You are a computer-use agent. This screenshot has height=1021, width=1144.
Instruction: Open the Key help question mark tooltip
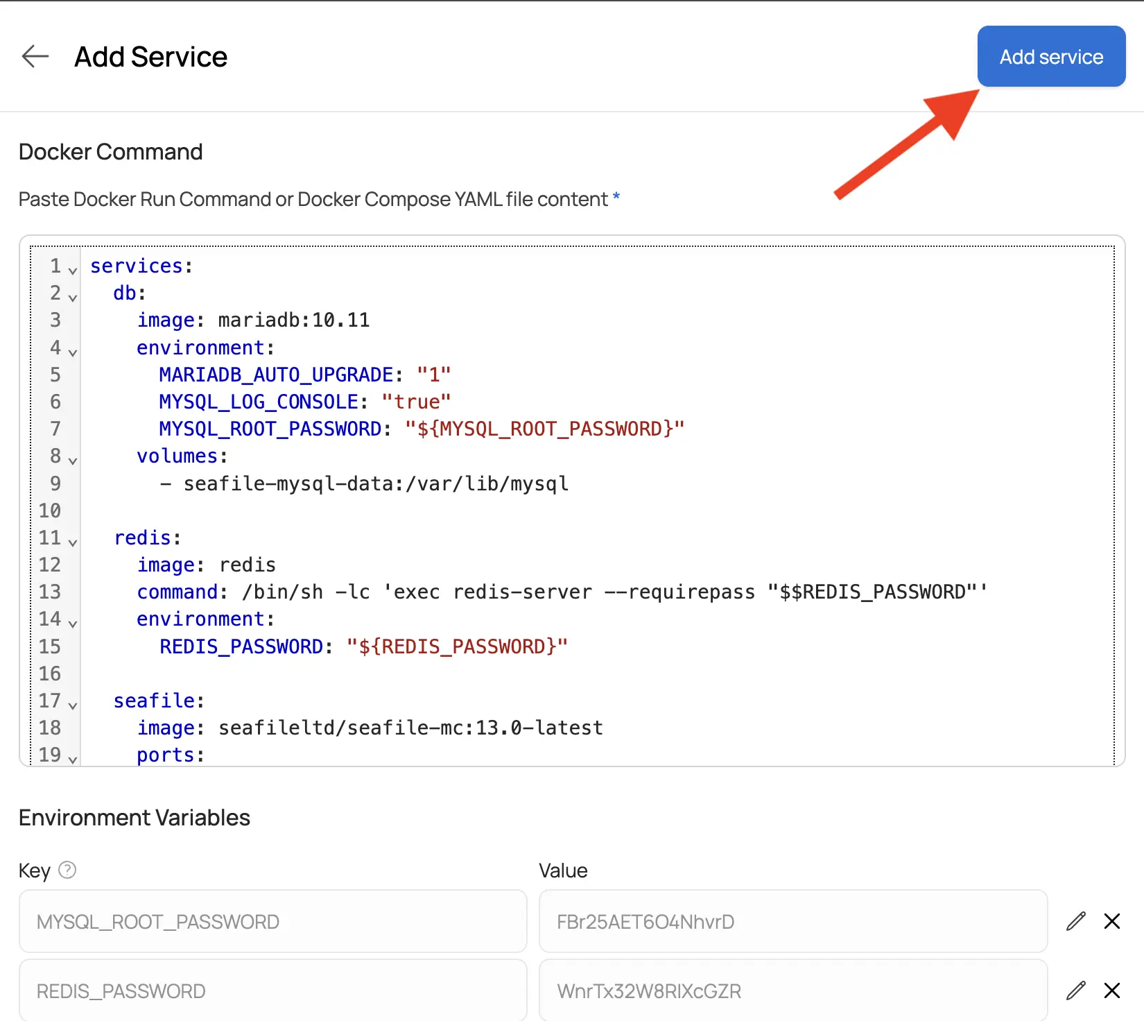(67, 870)
